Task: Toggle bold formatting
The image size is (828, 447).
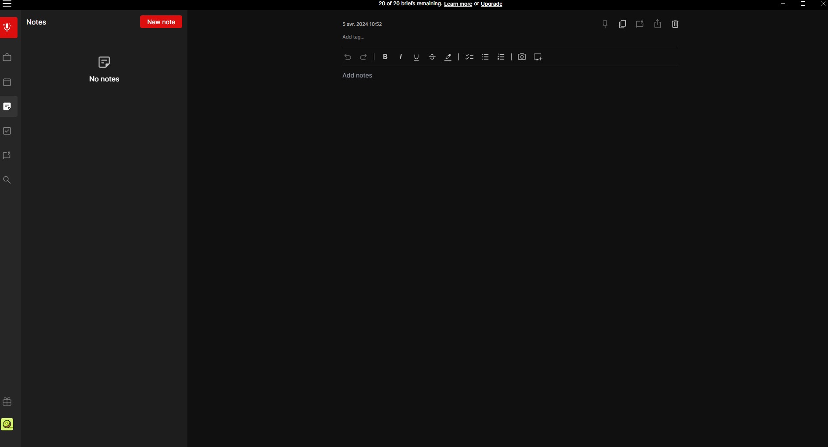Action: tap(385, 57)
